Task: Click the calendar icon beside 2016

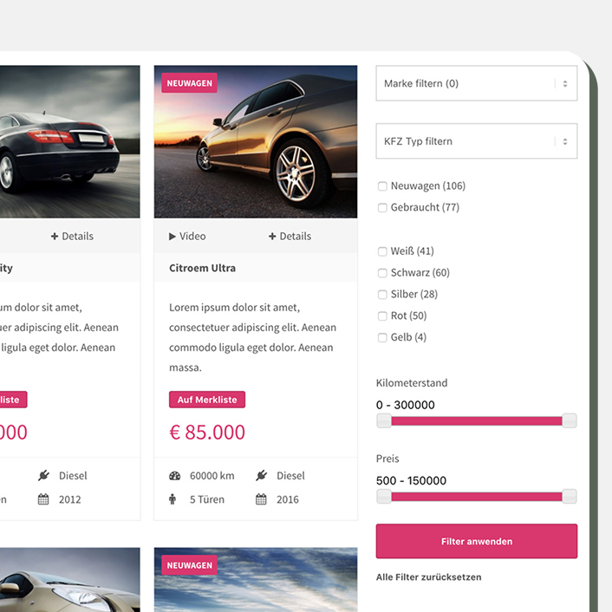Action: click(x=261, y=499)
